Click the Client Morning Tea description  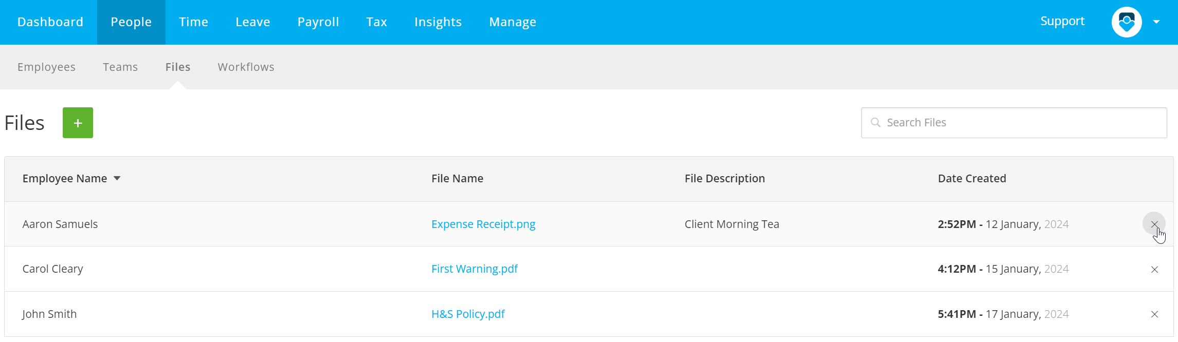click(732, 224)
